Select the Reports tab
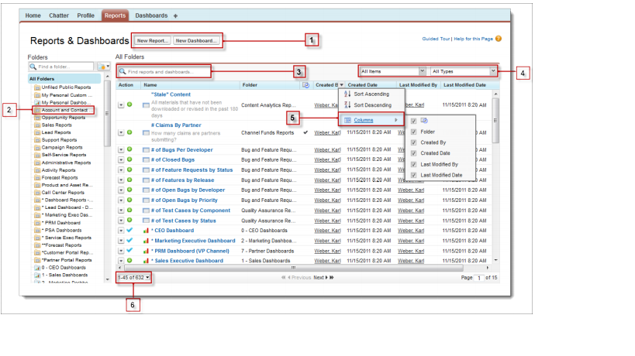 coord(115,15)
